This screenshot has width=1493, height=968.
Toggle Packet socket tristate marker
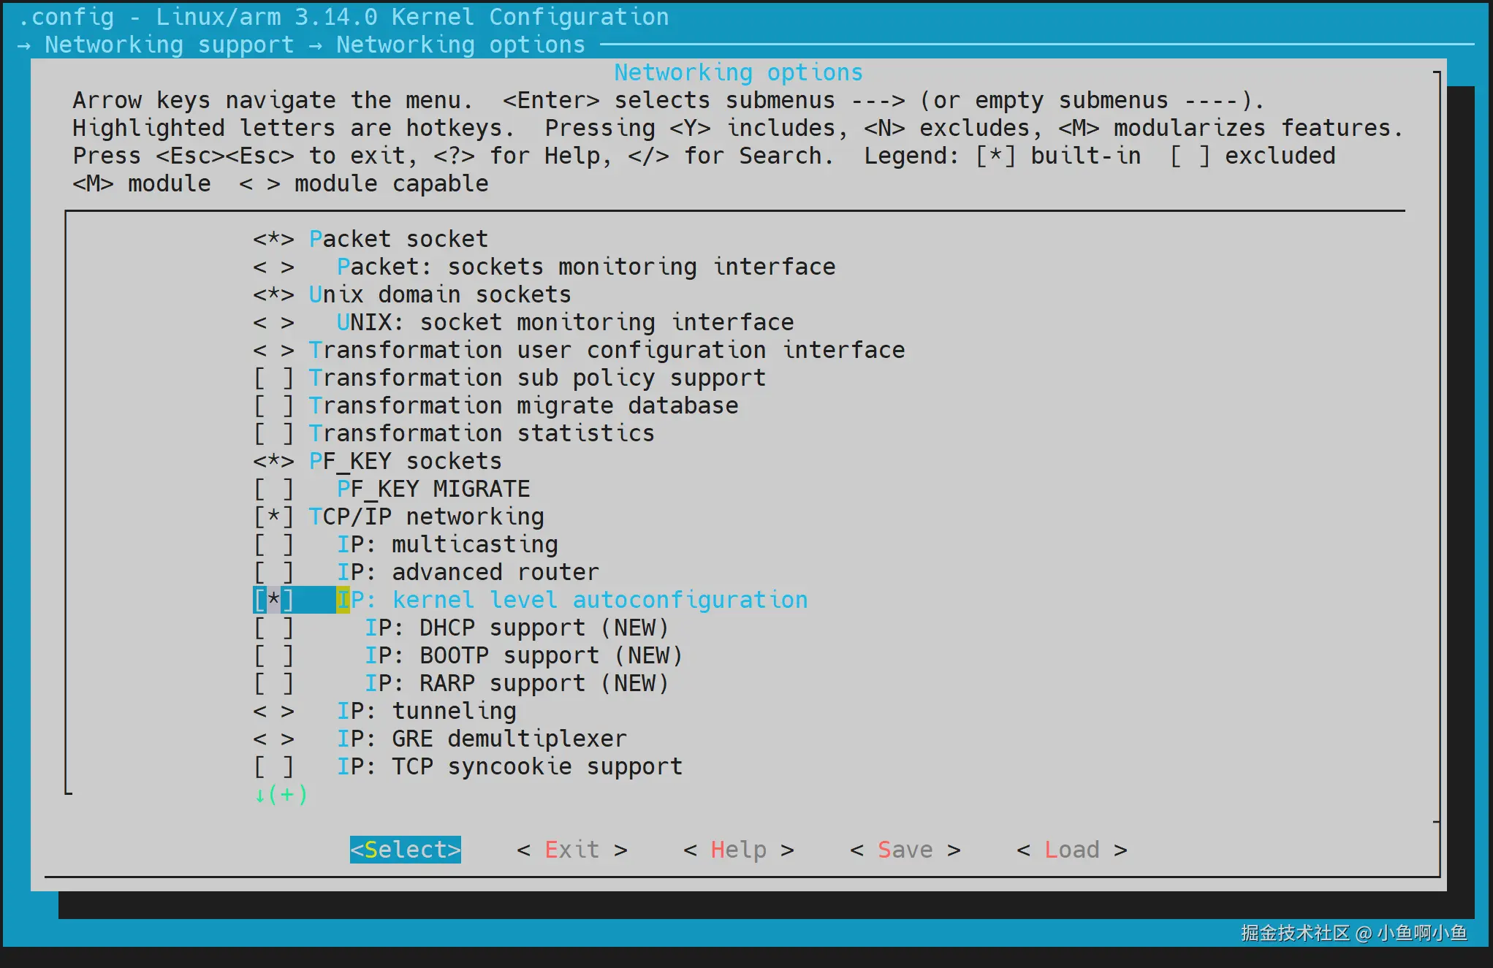point(273,239)
